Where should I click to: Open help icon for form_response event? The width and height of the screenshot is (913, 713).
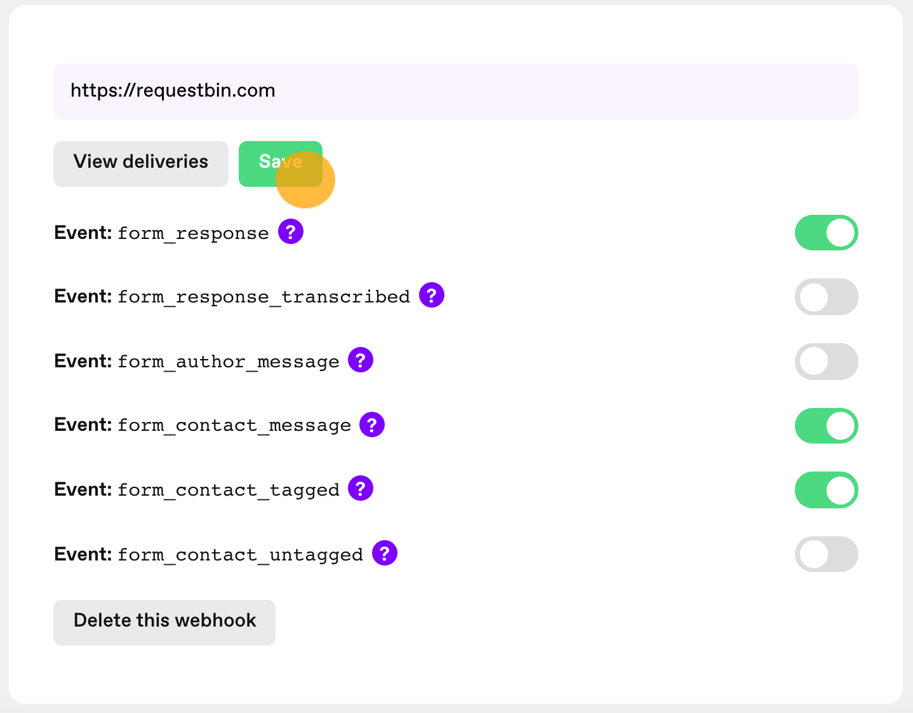pyautogui.click(x=291, y=231)
